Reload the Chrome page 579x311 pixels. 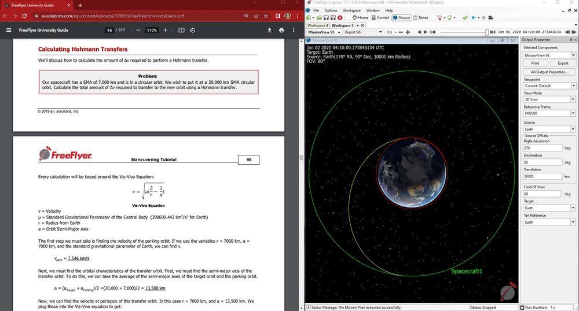24,16
